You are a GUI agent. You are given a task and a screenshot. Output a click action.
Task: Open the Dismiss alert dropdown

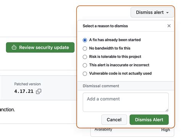(x=152, y=12)
